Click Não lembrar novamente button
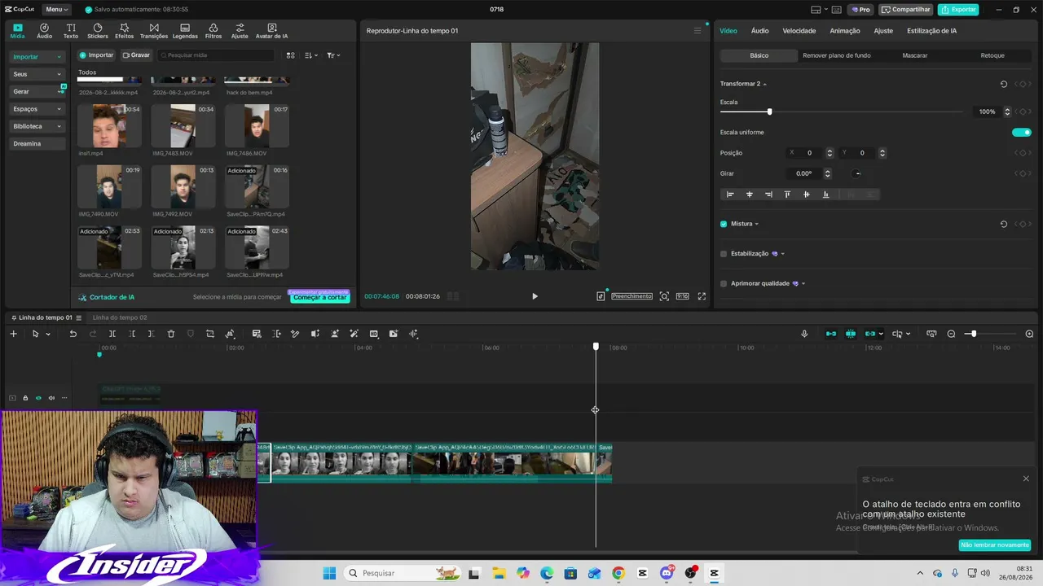The image size is (1043, 586). point(995,545)
